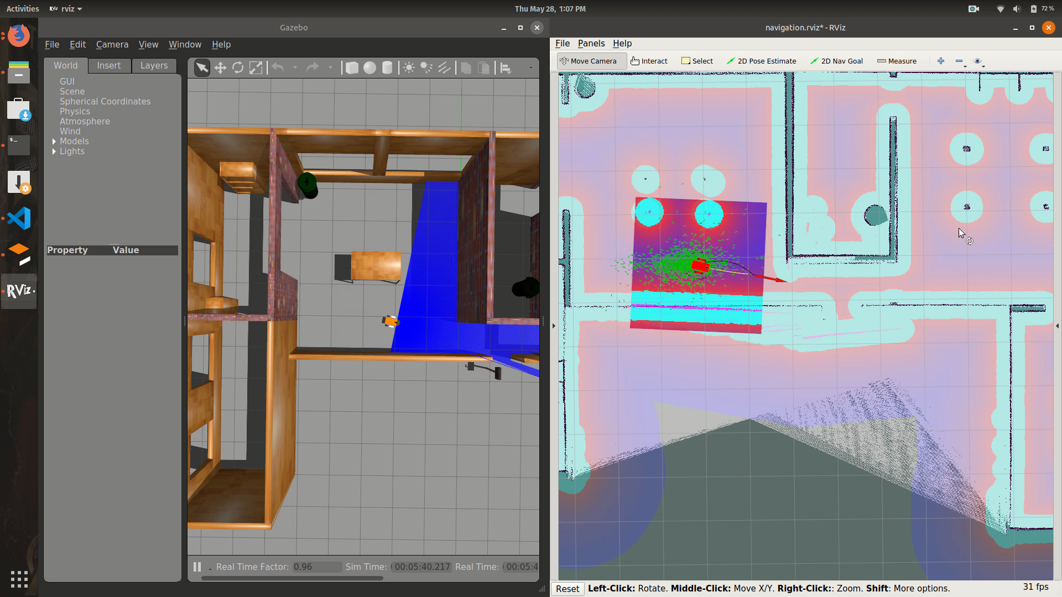Add a point light

tap(409, 67)
